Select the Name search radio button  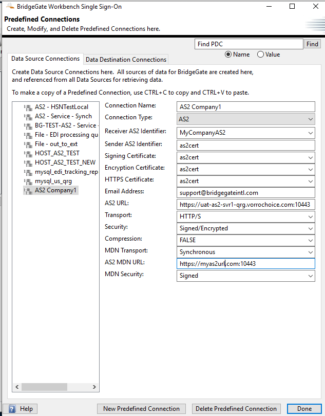[x=228, y=55]
